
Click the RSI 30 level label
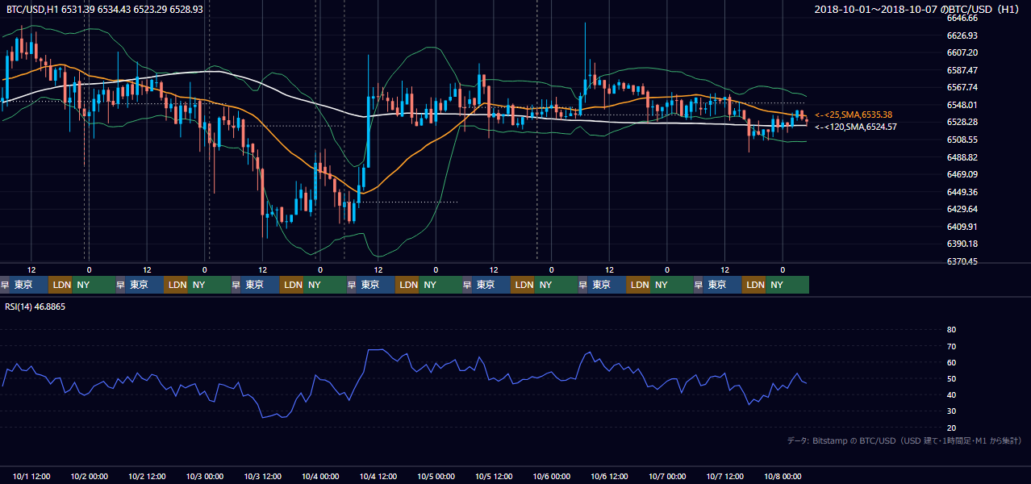(x=951, y=411)
